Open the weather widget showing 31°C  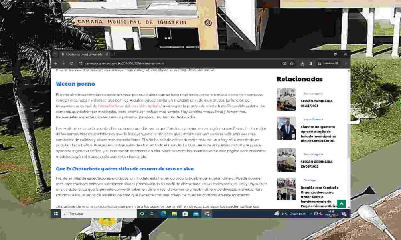pos(290,214)
